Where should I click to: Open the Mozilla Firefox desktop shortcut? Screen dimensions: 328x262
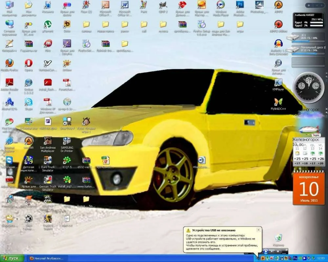pyautogui.click(x=10, y=64)
